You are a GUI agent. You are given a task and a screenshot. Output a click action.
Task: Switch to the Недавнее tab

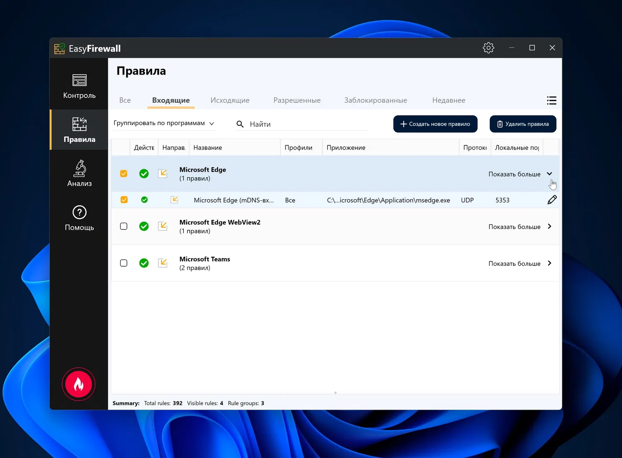pyautogui.click(x=449, y=100)
